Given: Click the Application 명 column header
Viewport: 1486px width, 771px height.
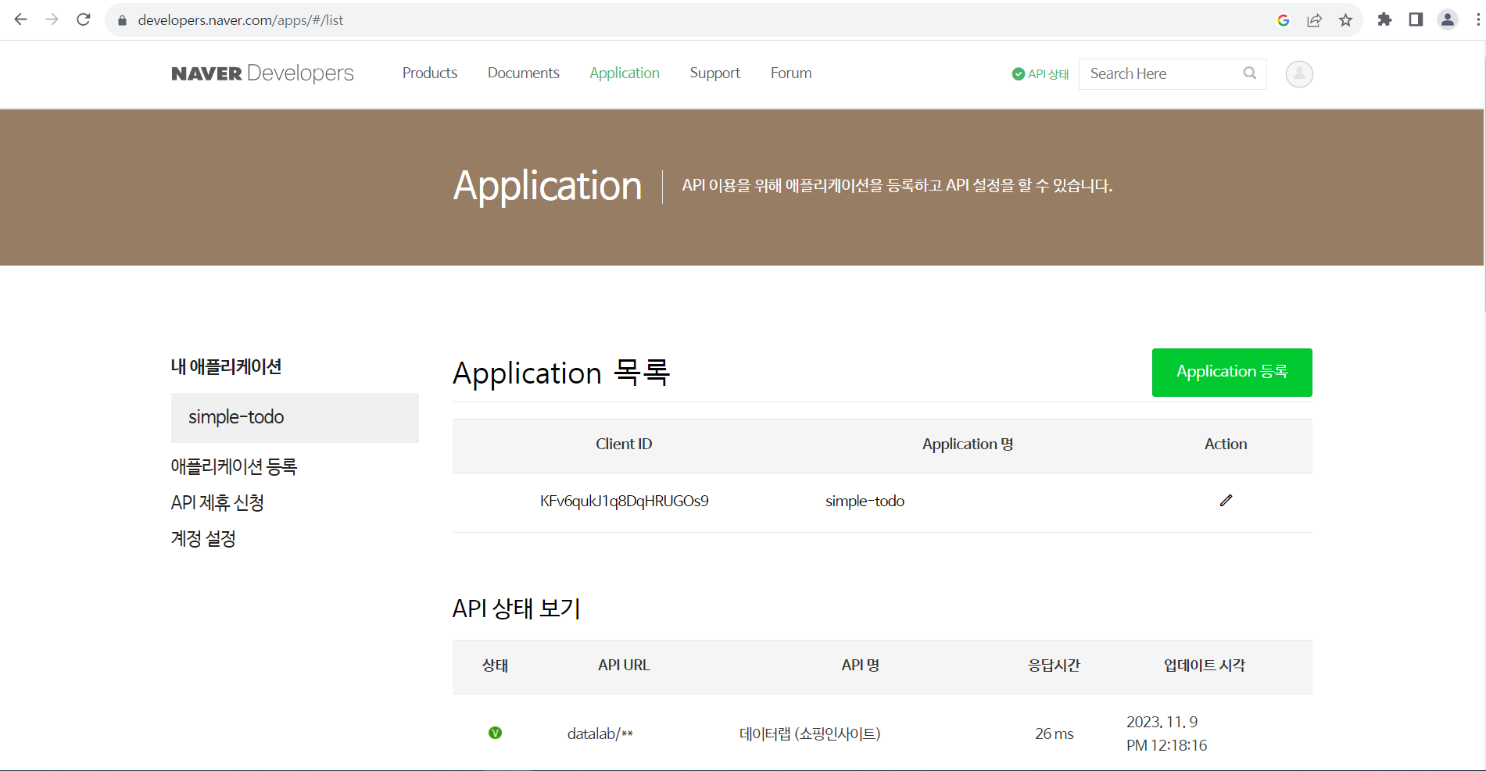Looking at the screenshot, I should tap(968, 444).
